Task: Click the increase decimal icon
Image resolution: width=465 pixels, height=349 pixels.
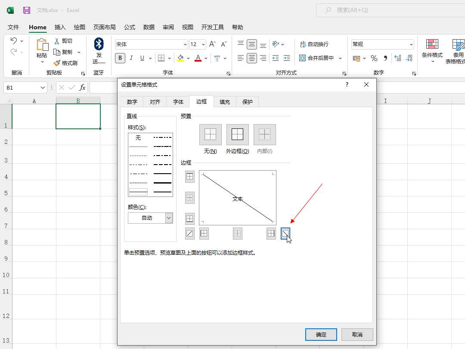Action: pos(398,58)
